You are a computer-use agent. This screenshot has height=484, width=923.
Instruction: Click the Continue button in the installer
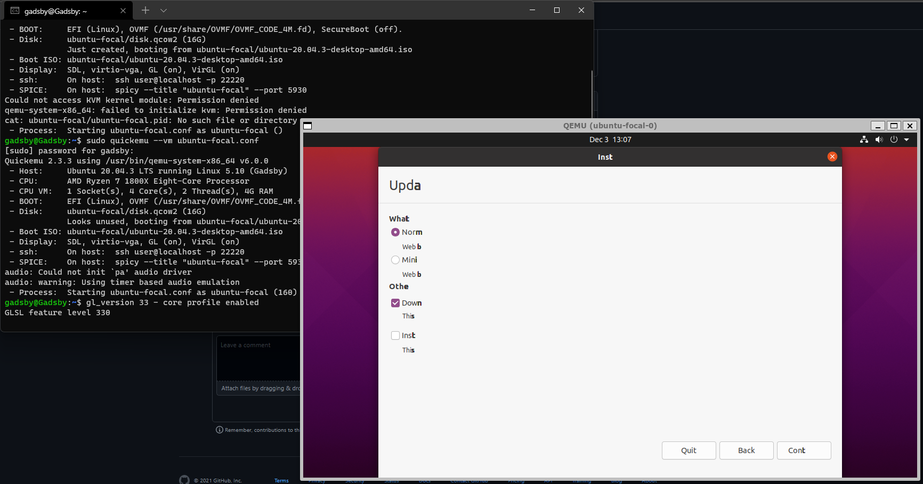804,450
